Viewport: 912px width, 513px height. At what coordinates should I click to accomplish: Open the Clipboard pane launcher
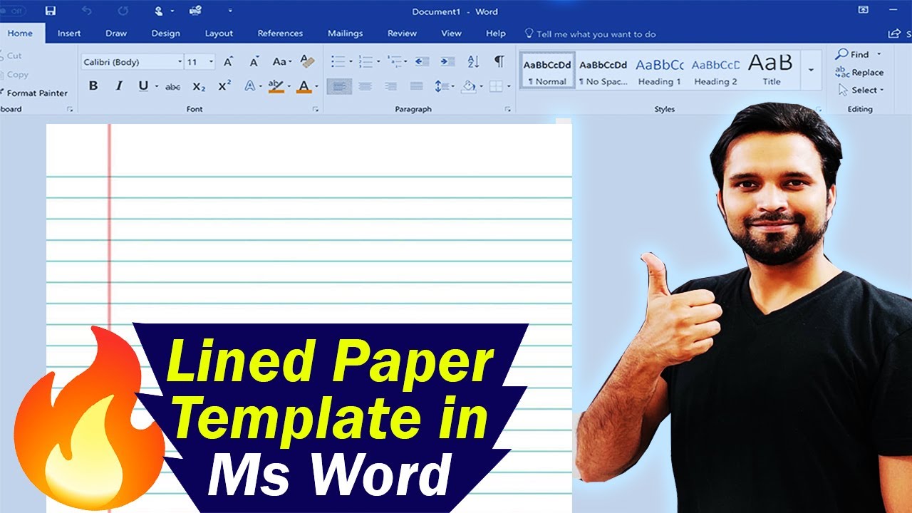(70, 109)
